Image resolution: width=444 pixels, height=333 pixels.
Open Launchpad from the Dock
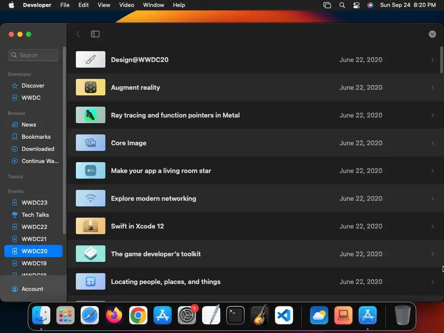(65, 315)
